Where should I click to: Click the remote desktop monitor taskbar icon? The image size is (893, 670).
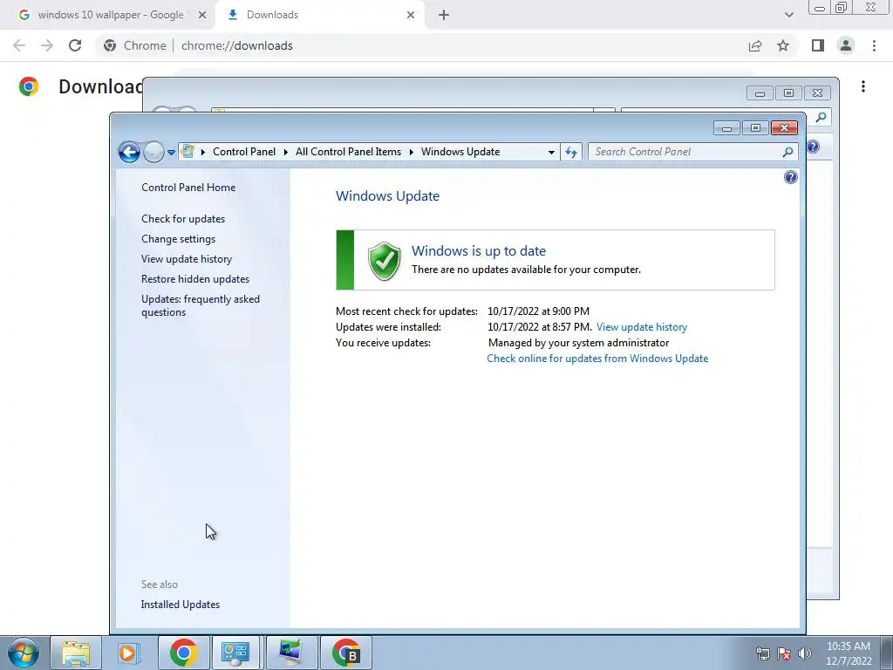click(291, 653)
